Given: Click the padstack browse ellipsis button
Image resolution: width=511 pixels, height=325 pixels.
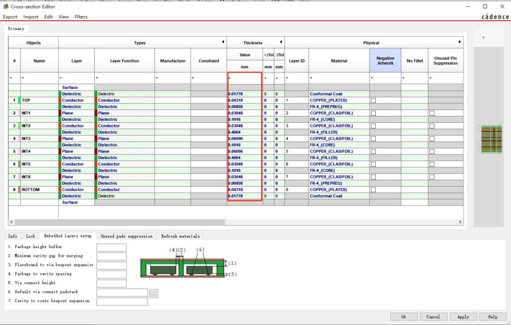Looking at the screenshot, I should (153, 293).
